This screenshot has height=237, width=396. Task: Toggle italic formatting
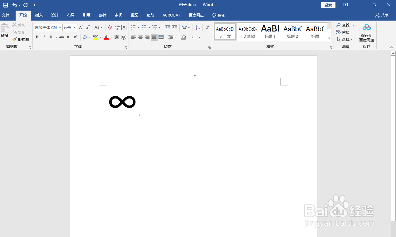(44, 37)
